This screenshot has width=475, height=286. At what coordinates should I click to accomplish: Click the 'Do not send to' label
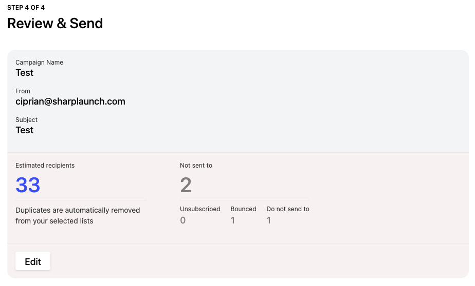click(x=288, y=209)
